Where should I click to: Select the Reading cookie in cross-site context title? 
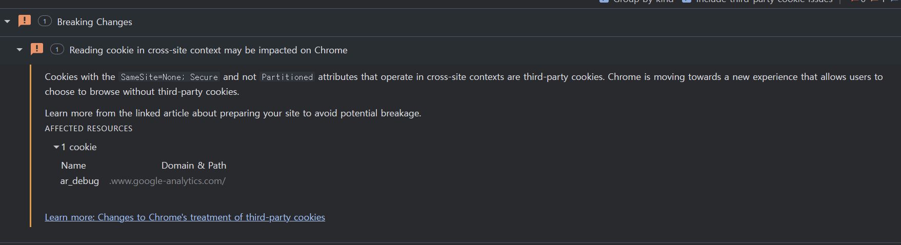[x=208, y=50]
